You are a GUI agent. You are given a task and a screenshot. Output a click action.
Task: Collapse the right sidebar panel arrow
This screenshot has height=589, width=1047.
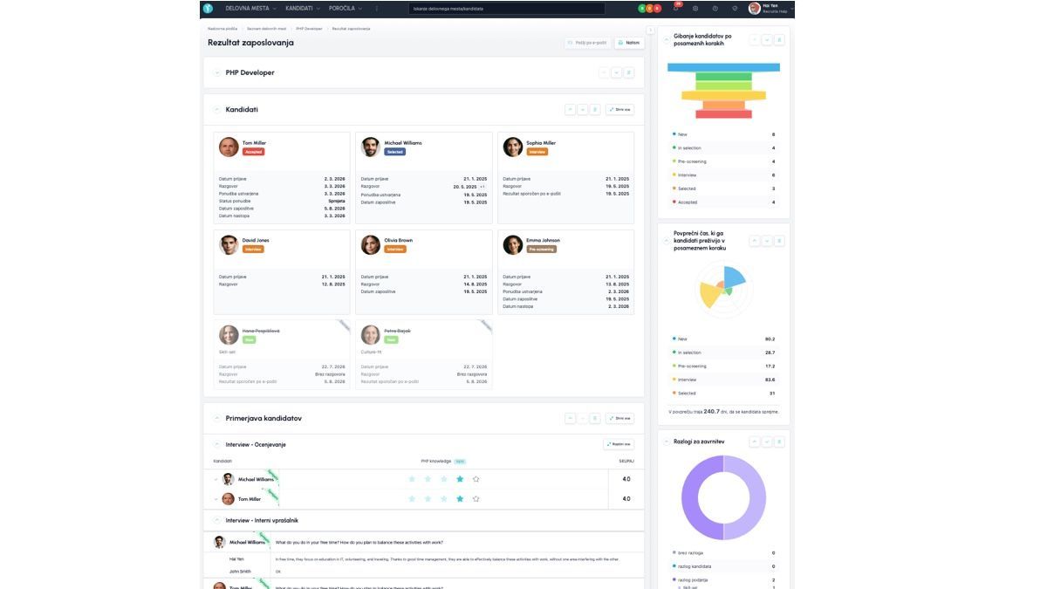tap(650, 30)
